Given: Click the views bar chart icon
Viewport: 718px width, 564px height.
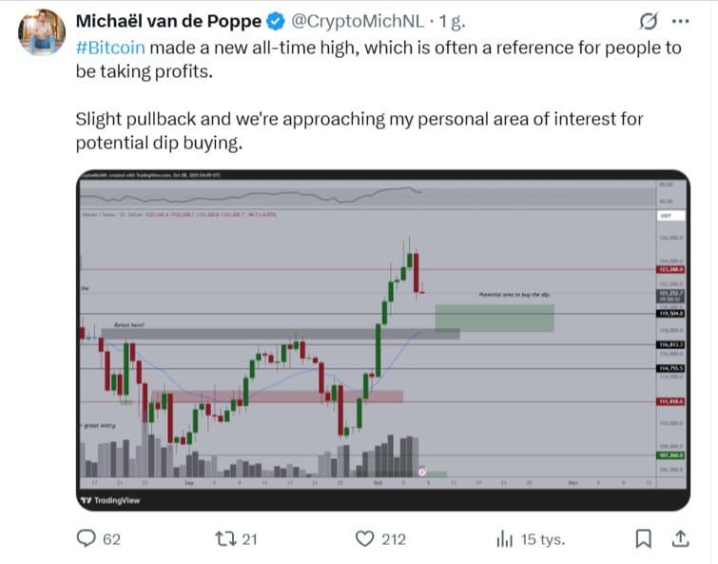Looking at the screenshot, I should coord(504,538).
